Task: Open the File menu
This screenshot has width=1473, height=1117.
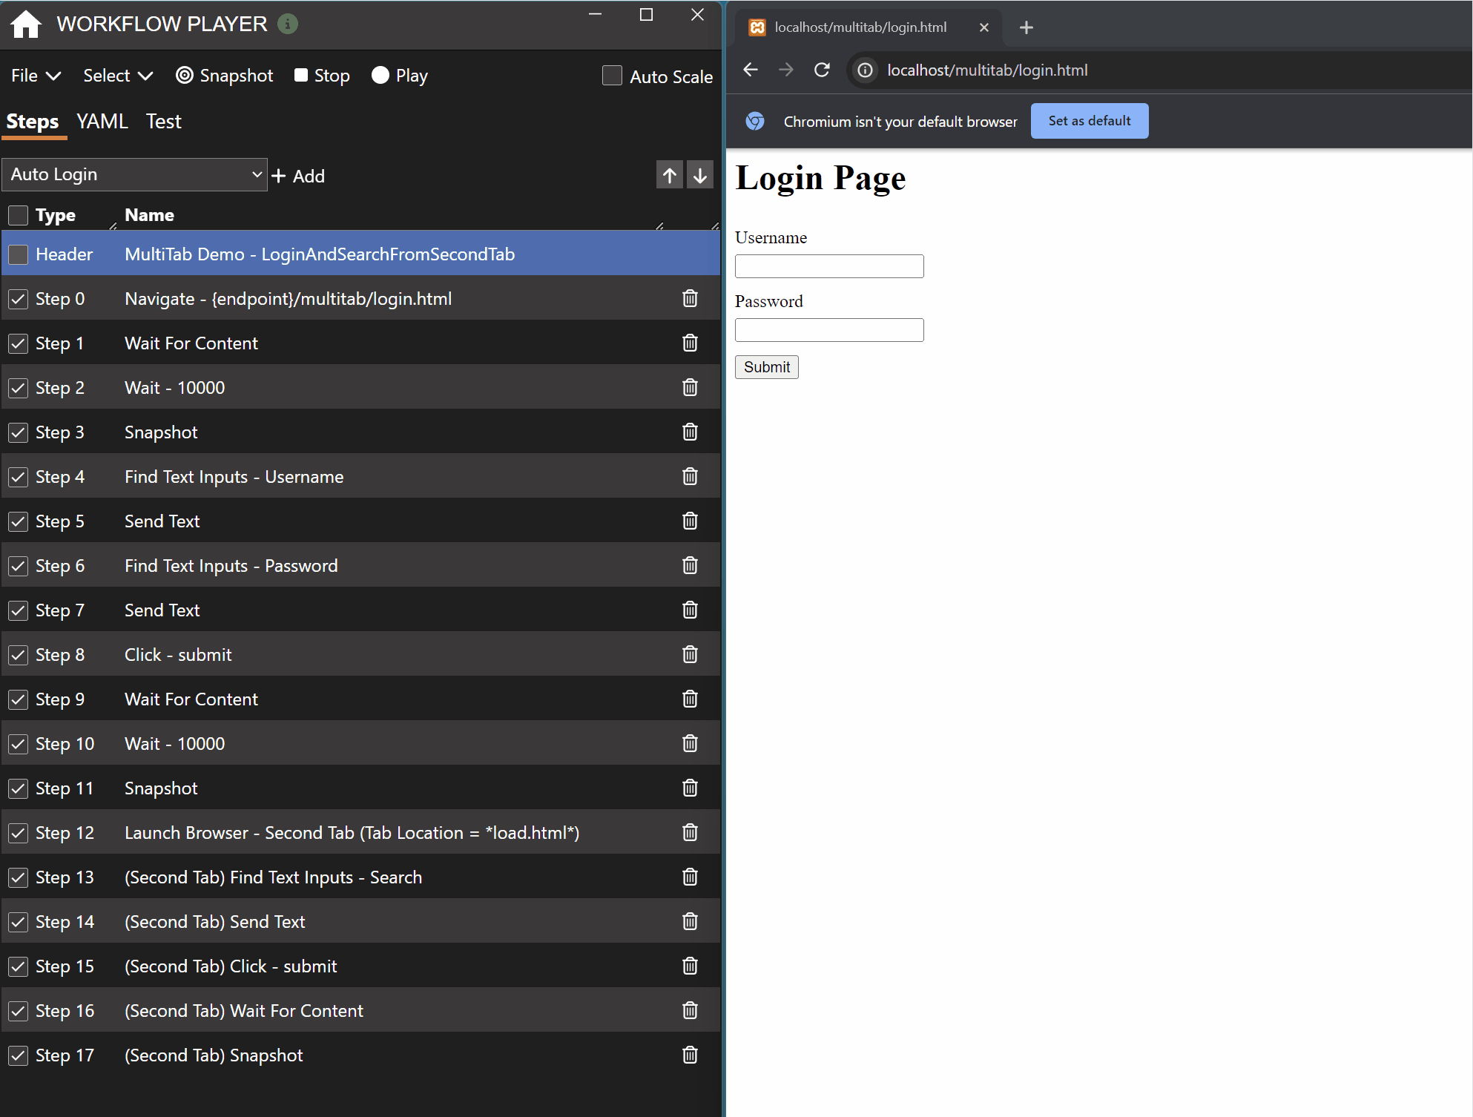Action: pyautogui.click(x=36, y=76)
